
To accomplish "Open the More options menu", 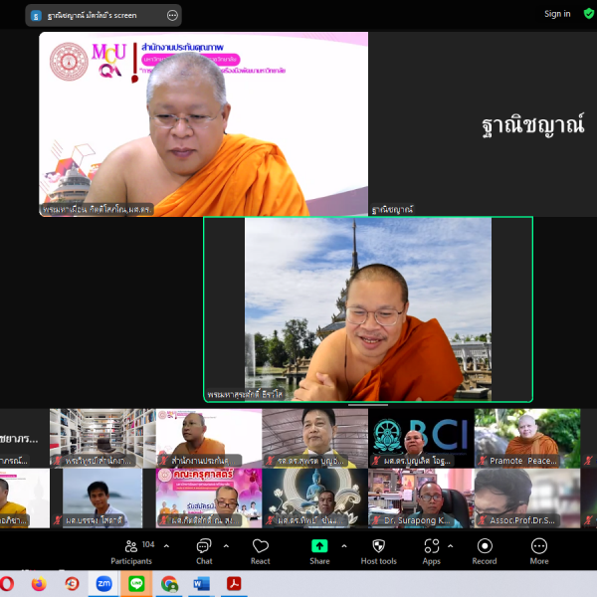I will [x=539, y=552].
